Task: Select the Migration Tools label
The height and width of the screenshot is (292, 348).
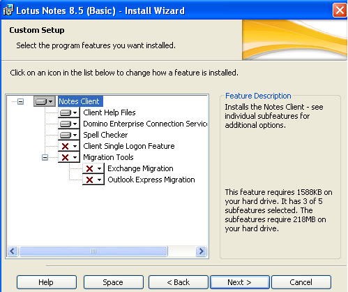Action: pyautogui.click(x=108, y=157)
